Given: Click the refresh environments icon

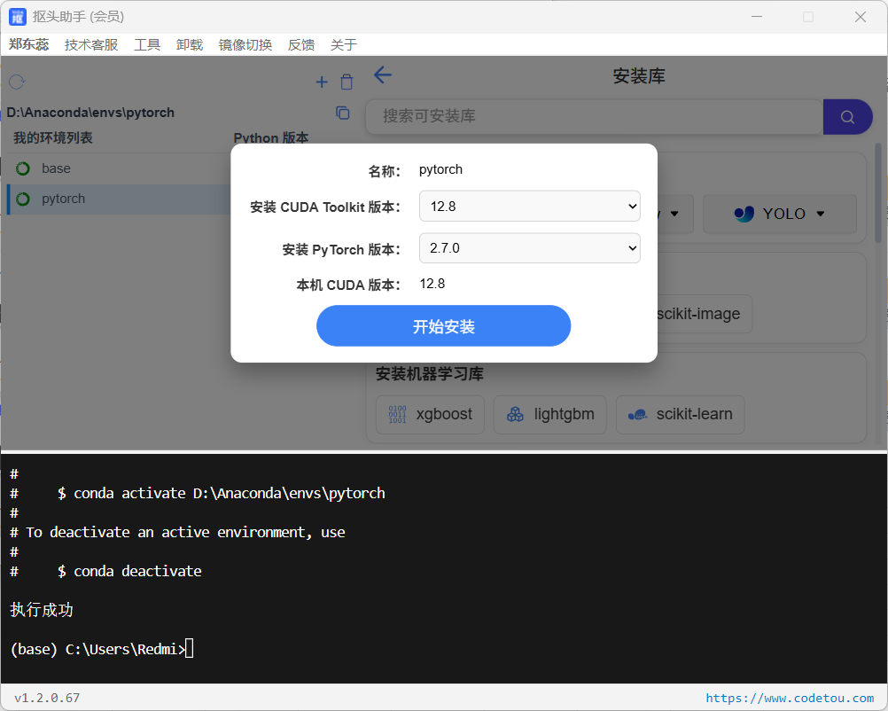Looking at the screenshot, I should [x=17, y=82].
